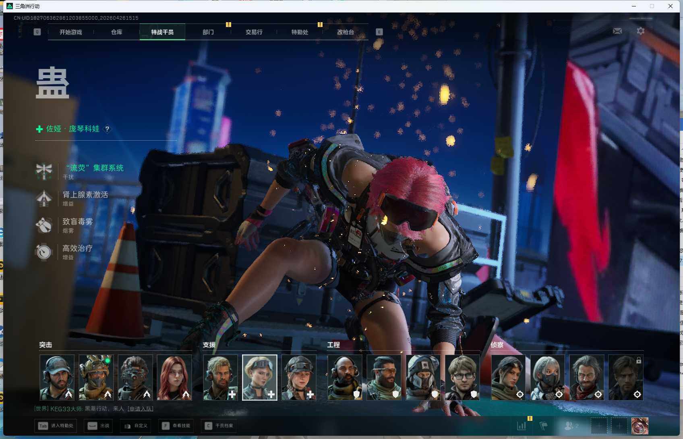The height and width of the screenshot is (439, 683).
Task: Select the 支援 operator wearing a black cap
Action: 299,377
